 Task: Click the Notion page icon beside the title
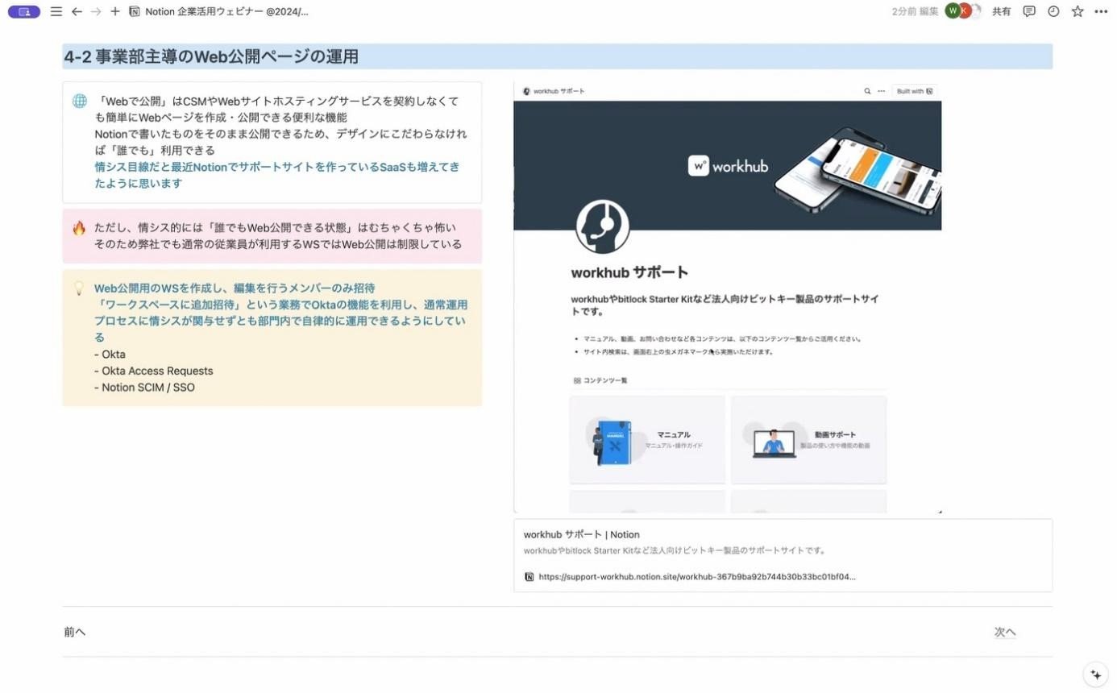click(x=135, y=11)
